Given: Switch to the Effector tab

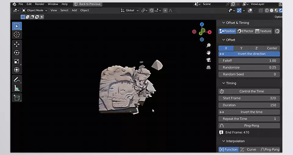Looking at the screenshot, I should [x=245, y=31].
